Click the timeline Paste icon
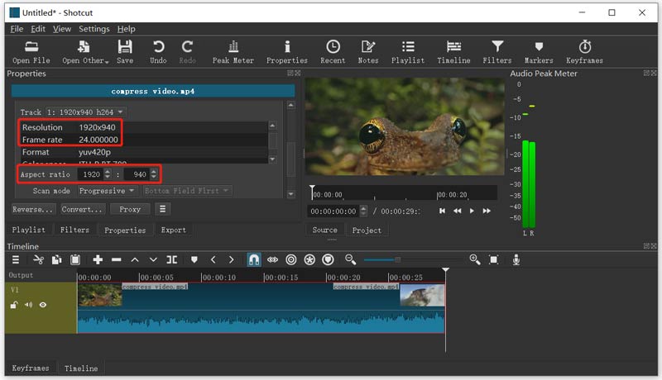The image size is (662, 380). pyautogui.click(x=75, y=259)
